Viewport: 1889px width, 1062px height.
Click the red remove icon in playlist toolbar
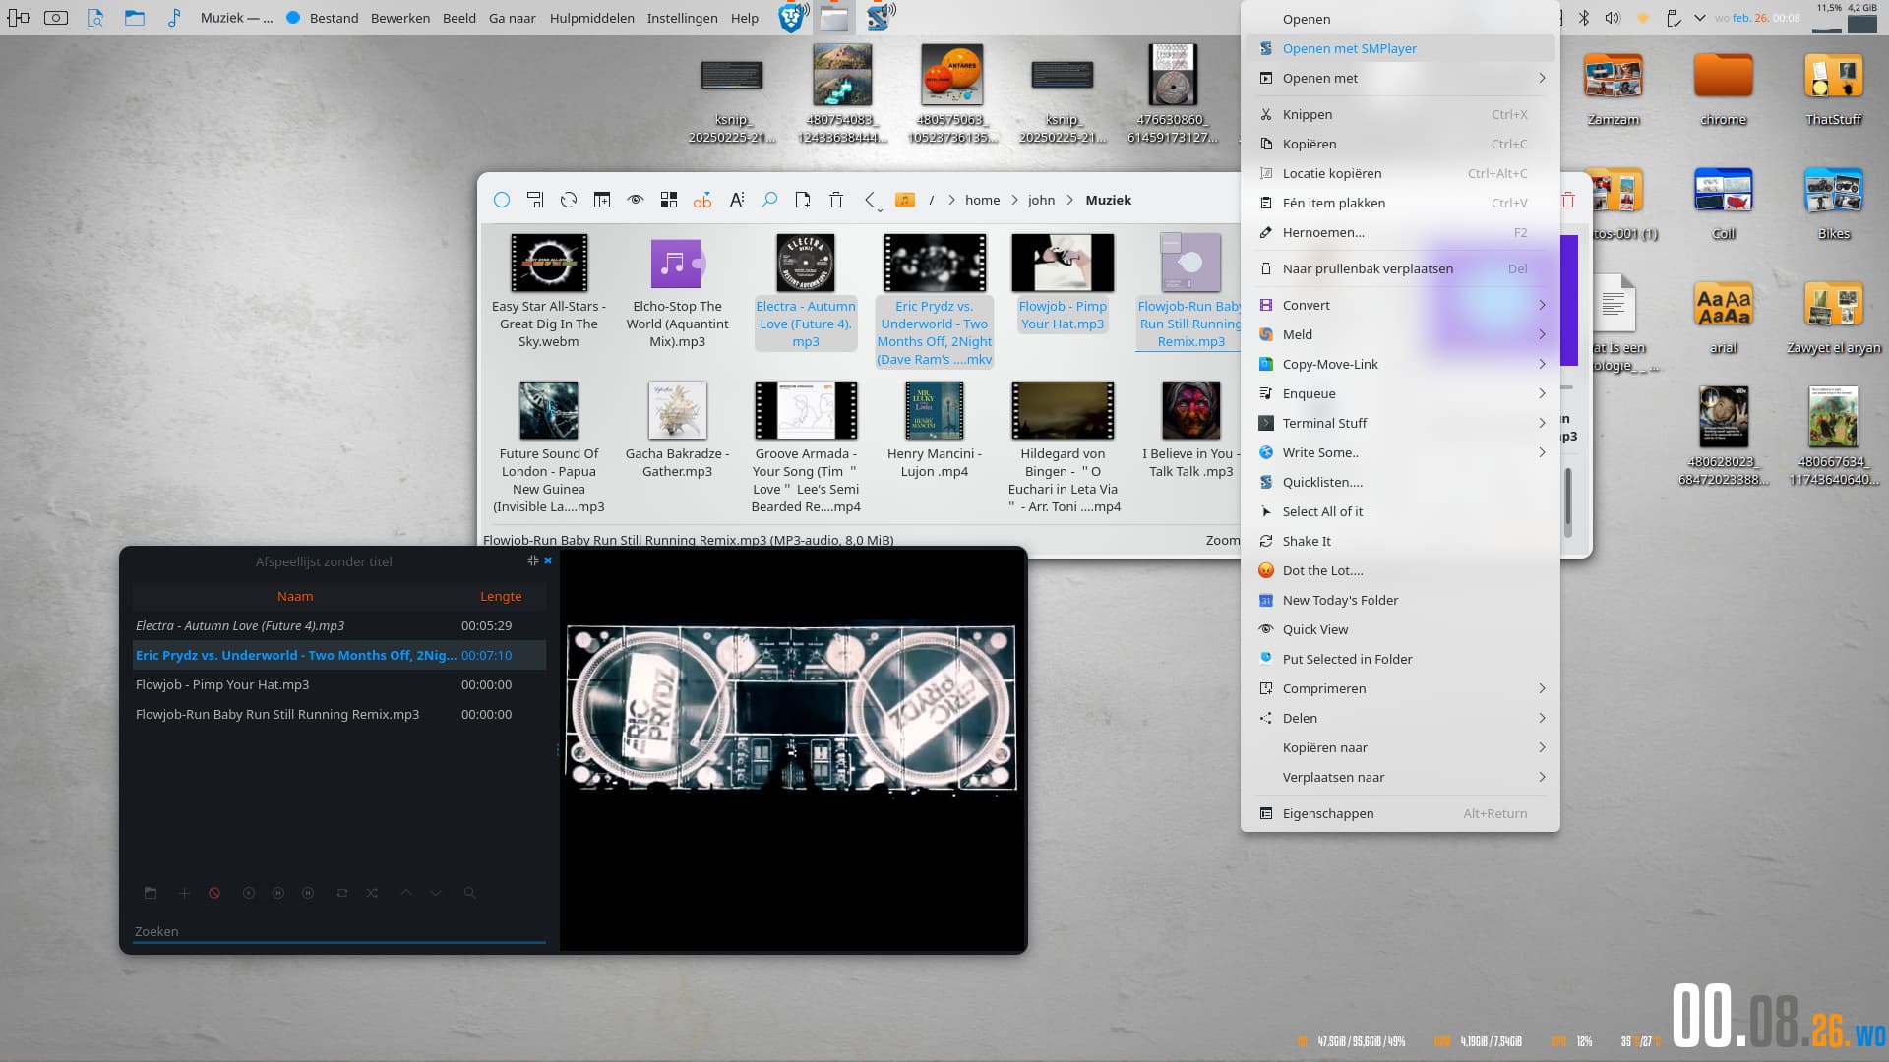pos(214,893)
